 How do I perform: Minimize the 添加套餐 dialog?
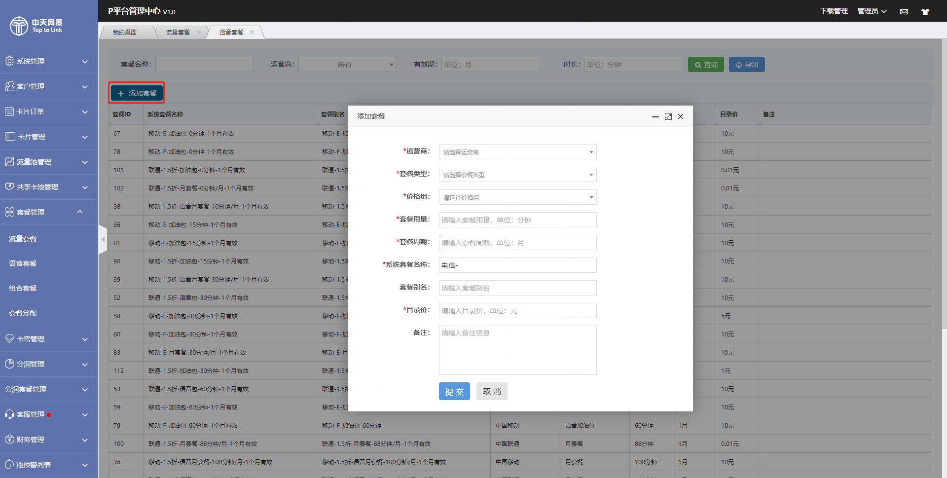click(655, 117)
